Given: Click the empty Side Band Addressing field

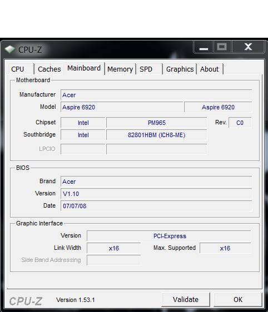Looking at the screenshot, I should [x=114, y=260].
